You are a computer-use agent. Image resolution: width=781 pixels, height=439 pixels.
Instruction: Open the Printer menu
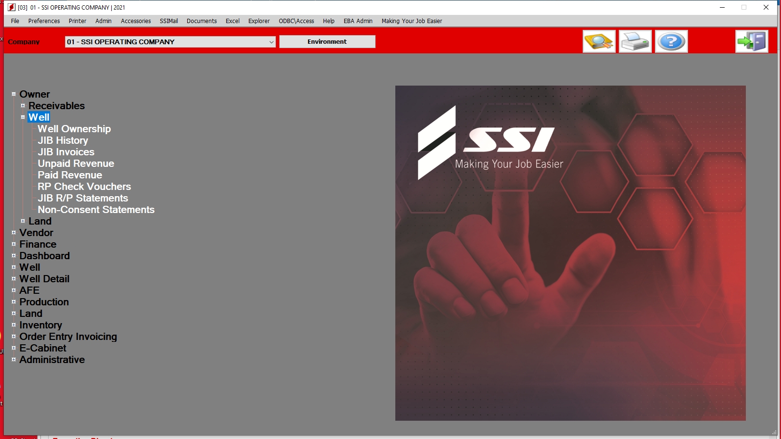78,21
